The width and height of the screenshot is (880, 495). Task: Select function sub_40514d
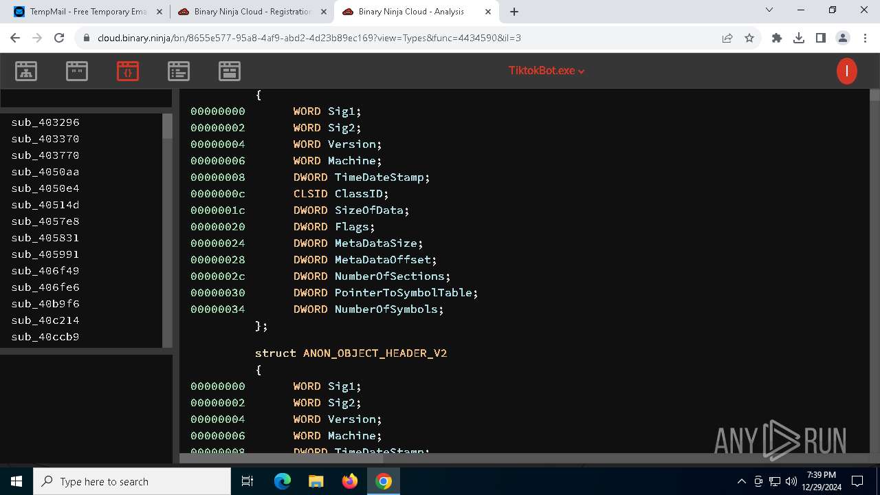(x=45, y=205)
